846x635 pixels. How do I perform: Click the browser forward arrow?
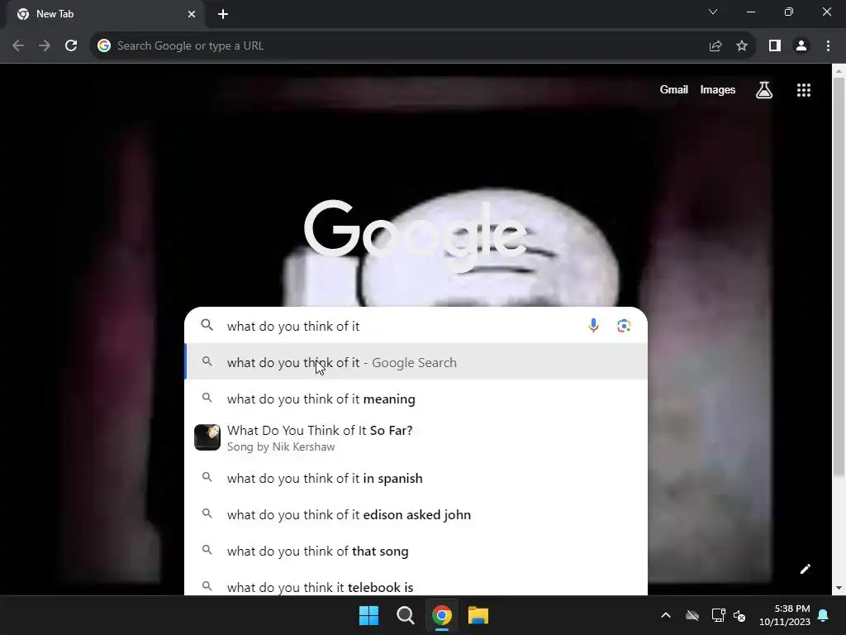pos(45,46)
